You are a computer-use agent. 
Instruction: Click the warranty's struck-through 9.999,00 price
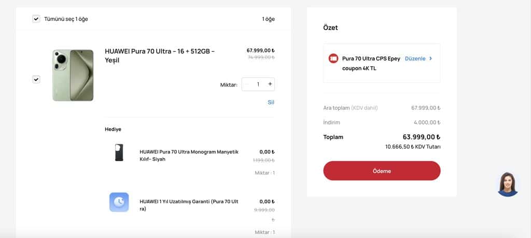pos(264,210)
